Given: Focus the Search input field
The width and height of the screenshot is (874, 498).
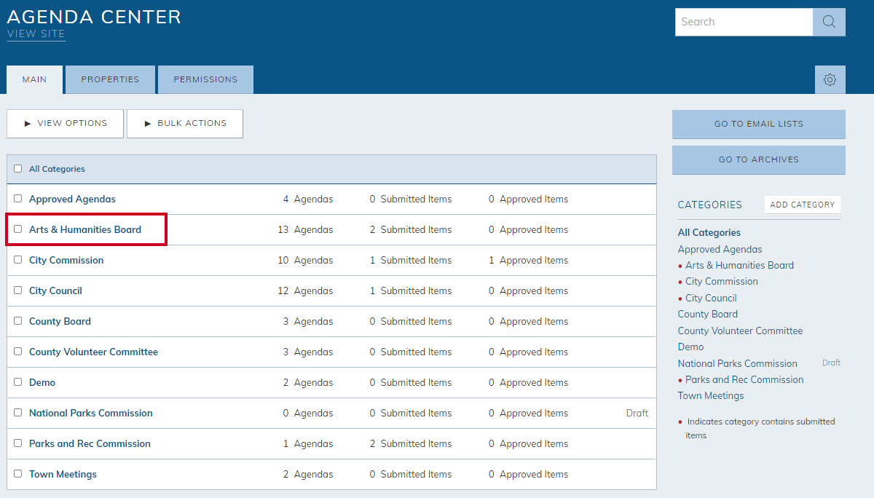Looking at the screenshot, I should coord(744,22).
